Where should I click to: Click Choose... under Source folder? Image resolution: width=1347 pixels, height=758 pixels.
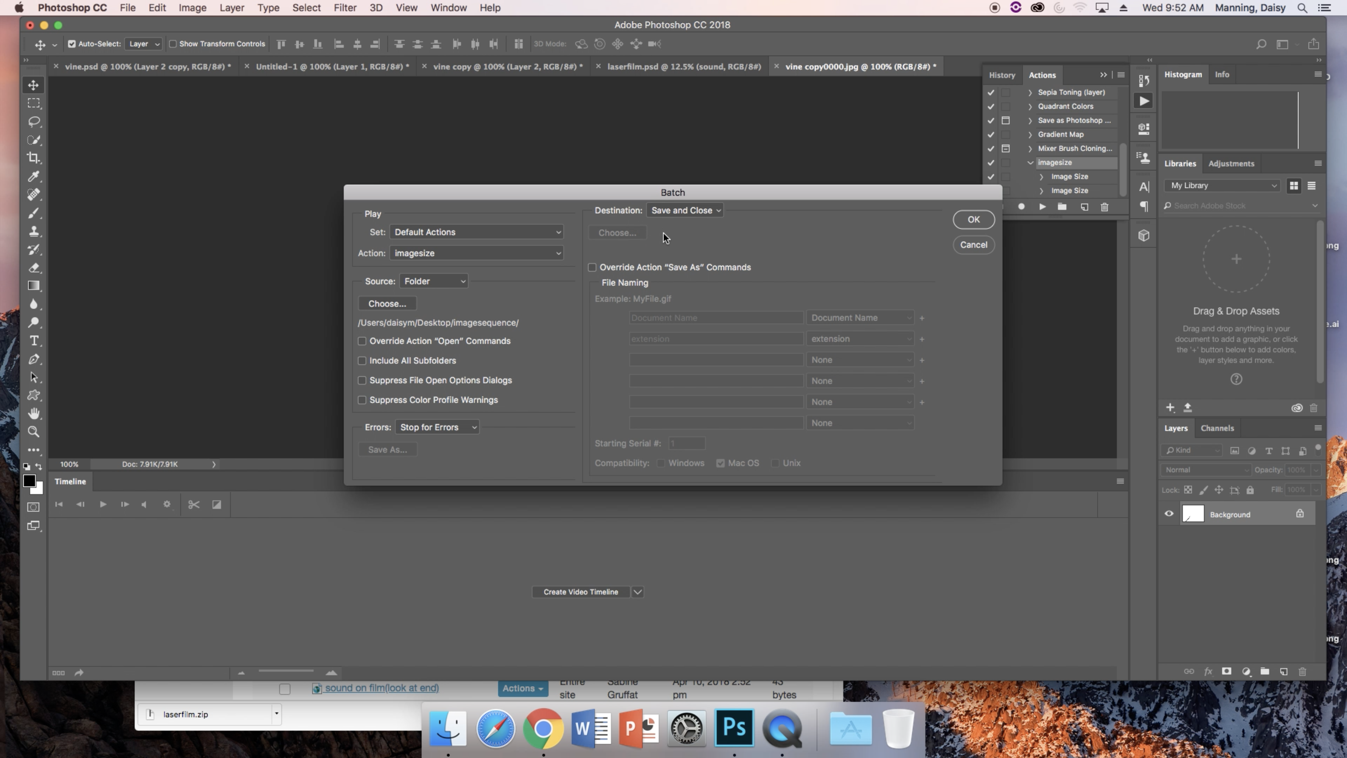tap(387, 303)
